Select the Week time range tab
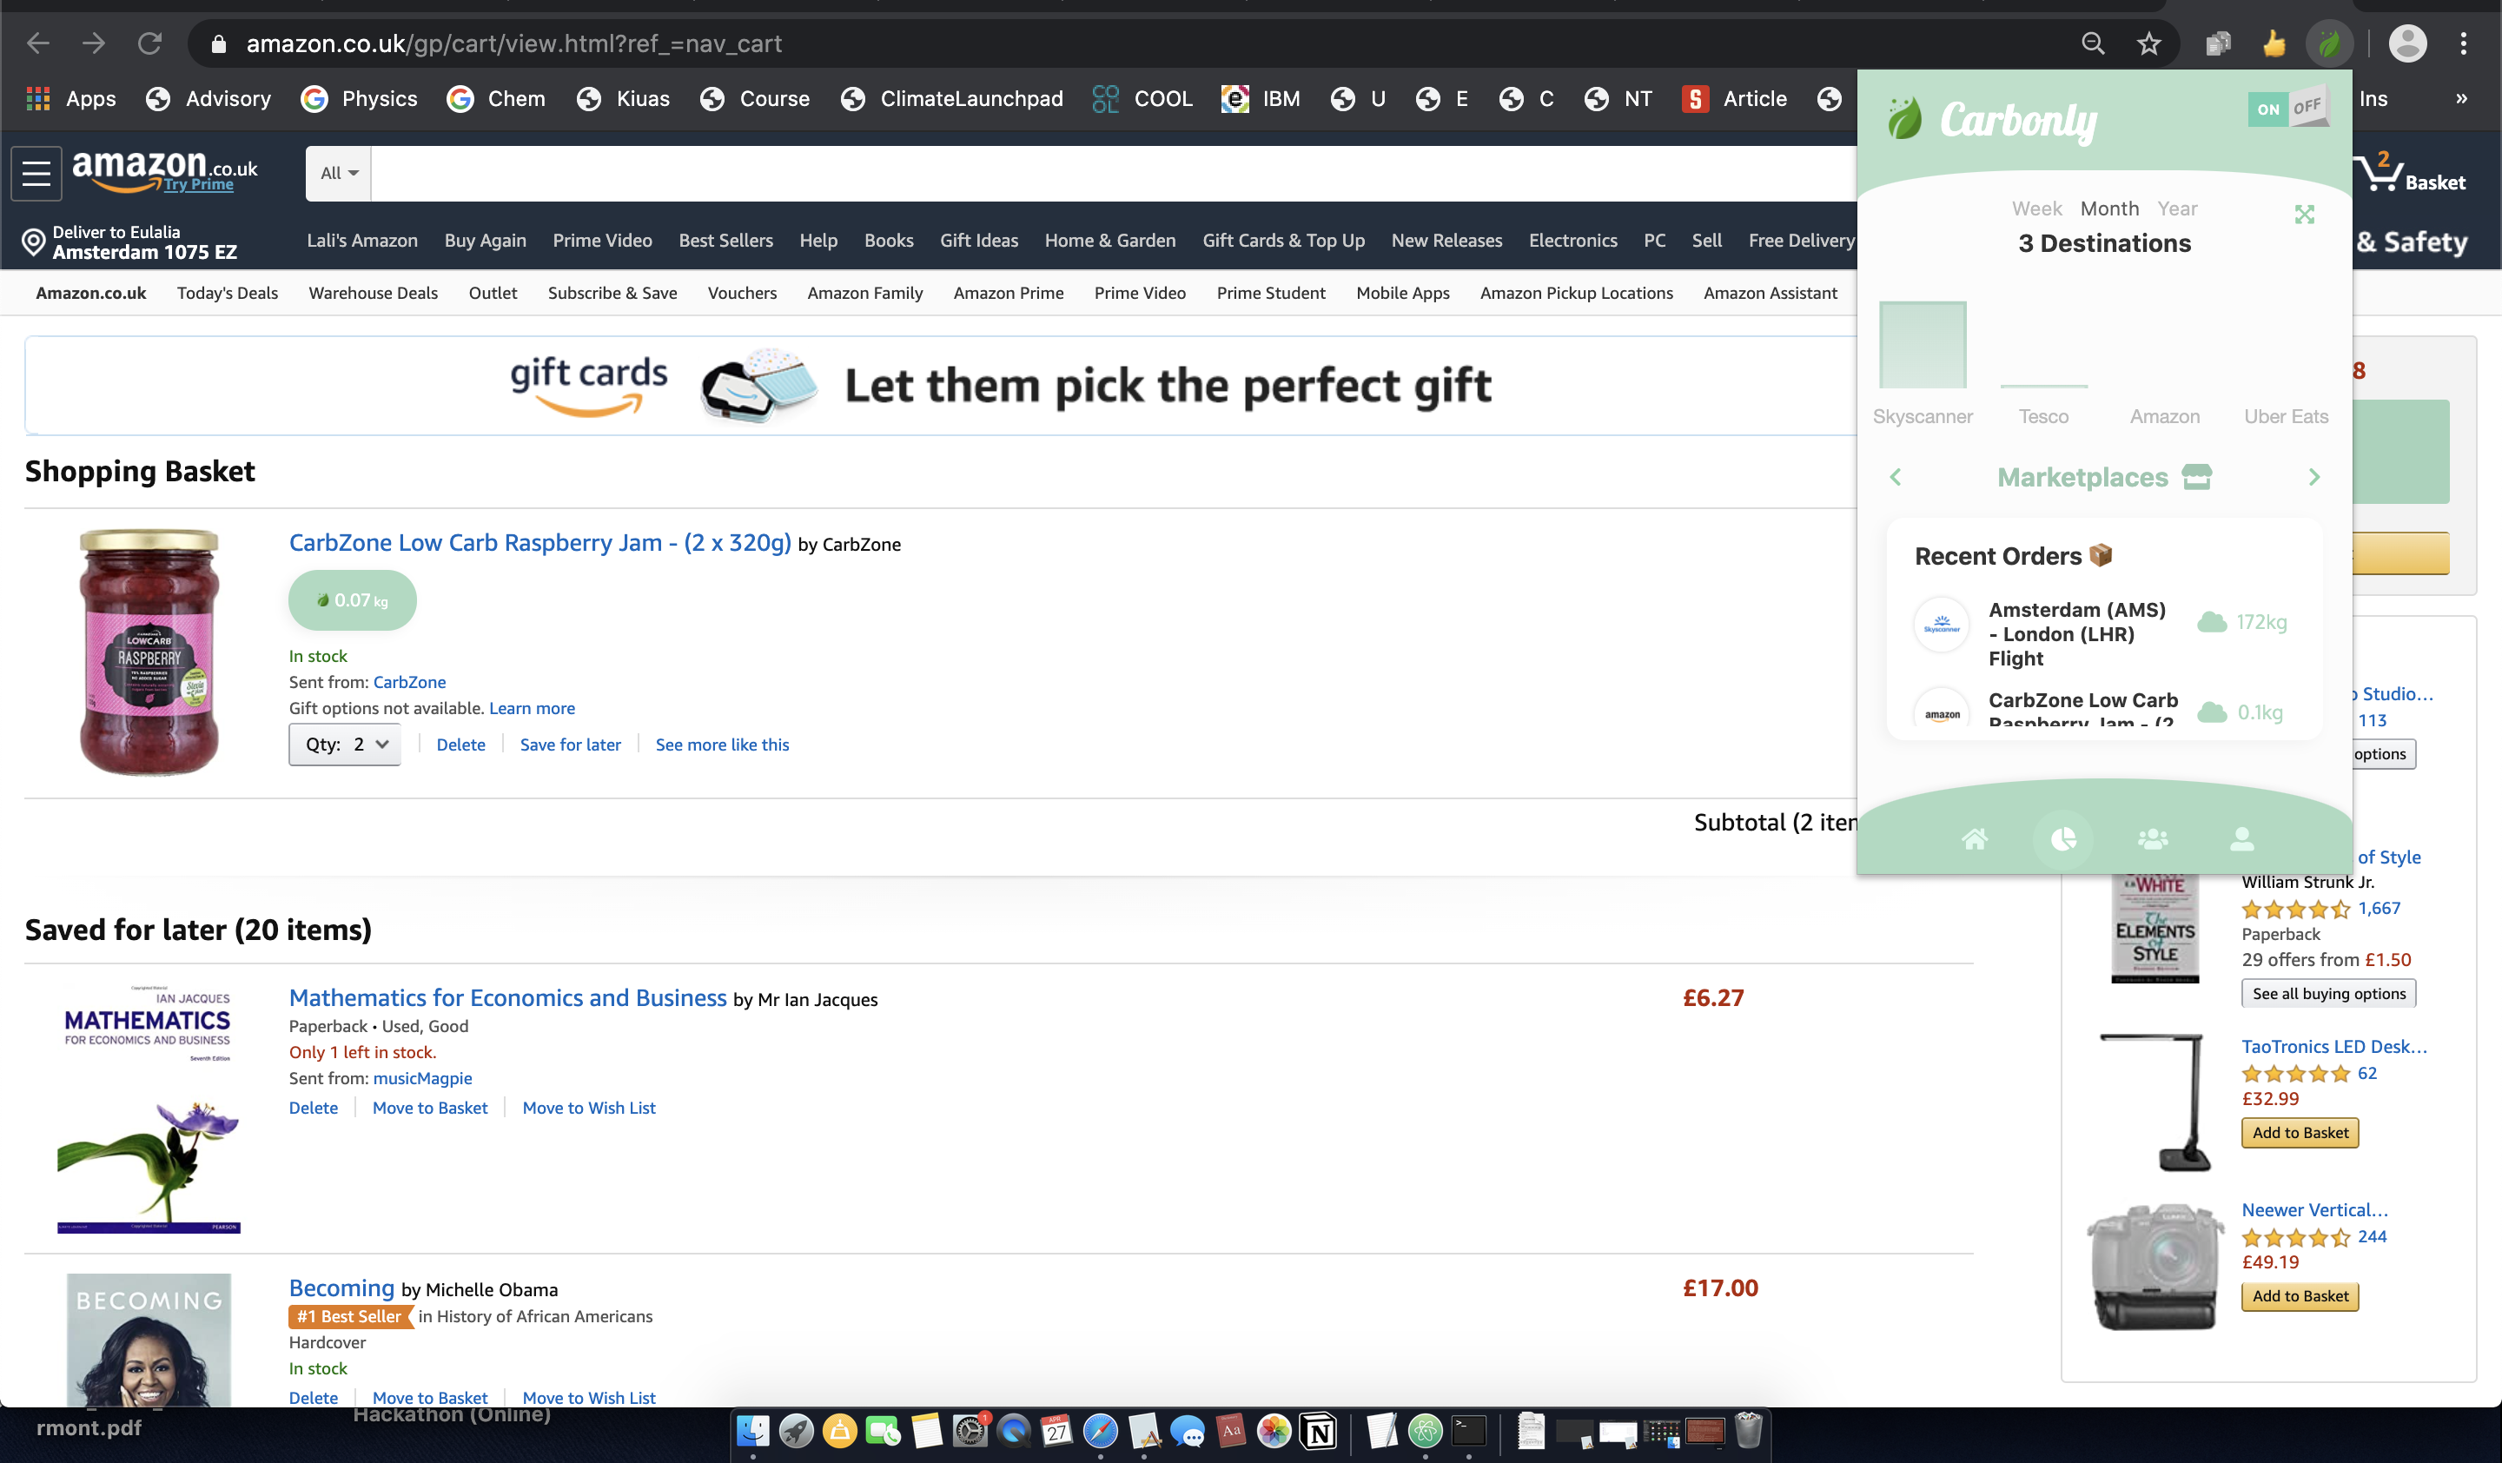 tap(2036, 209)
